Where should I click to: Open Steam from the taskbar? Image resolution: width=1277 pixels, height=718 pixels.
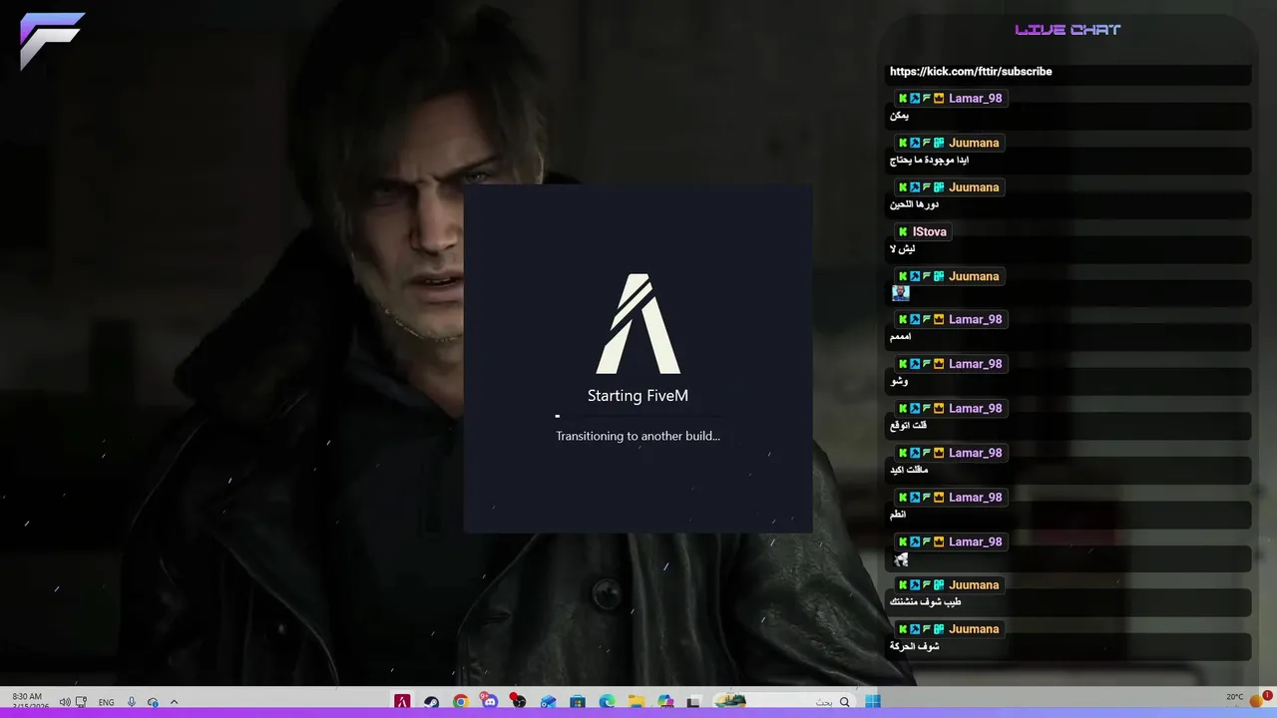(x=431, y=702)
